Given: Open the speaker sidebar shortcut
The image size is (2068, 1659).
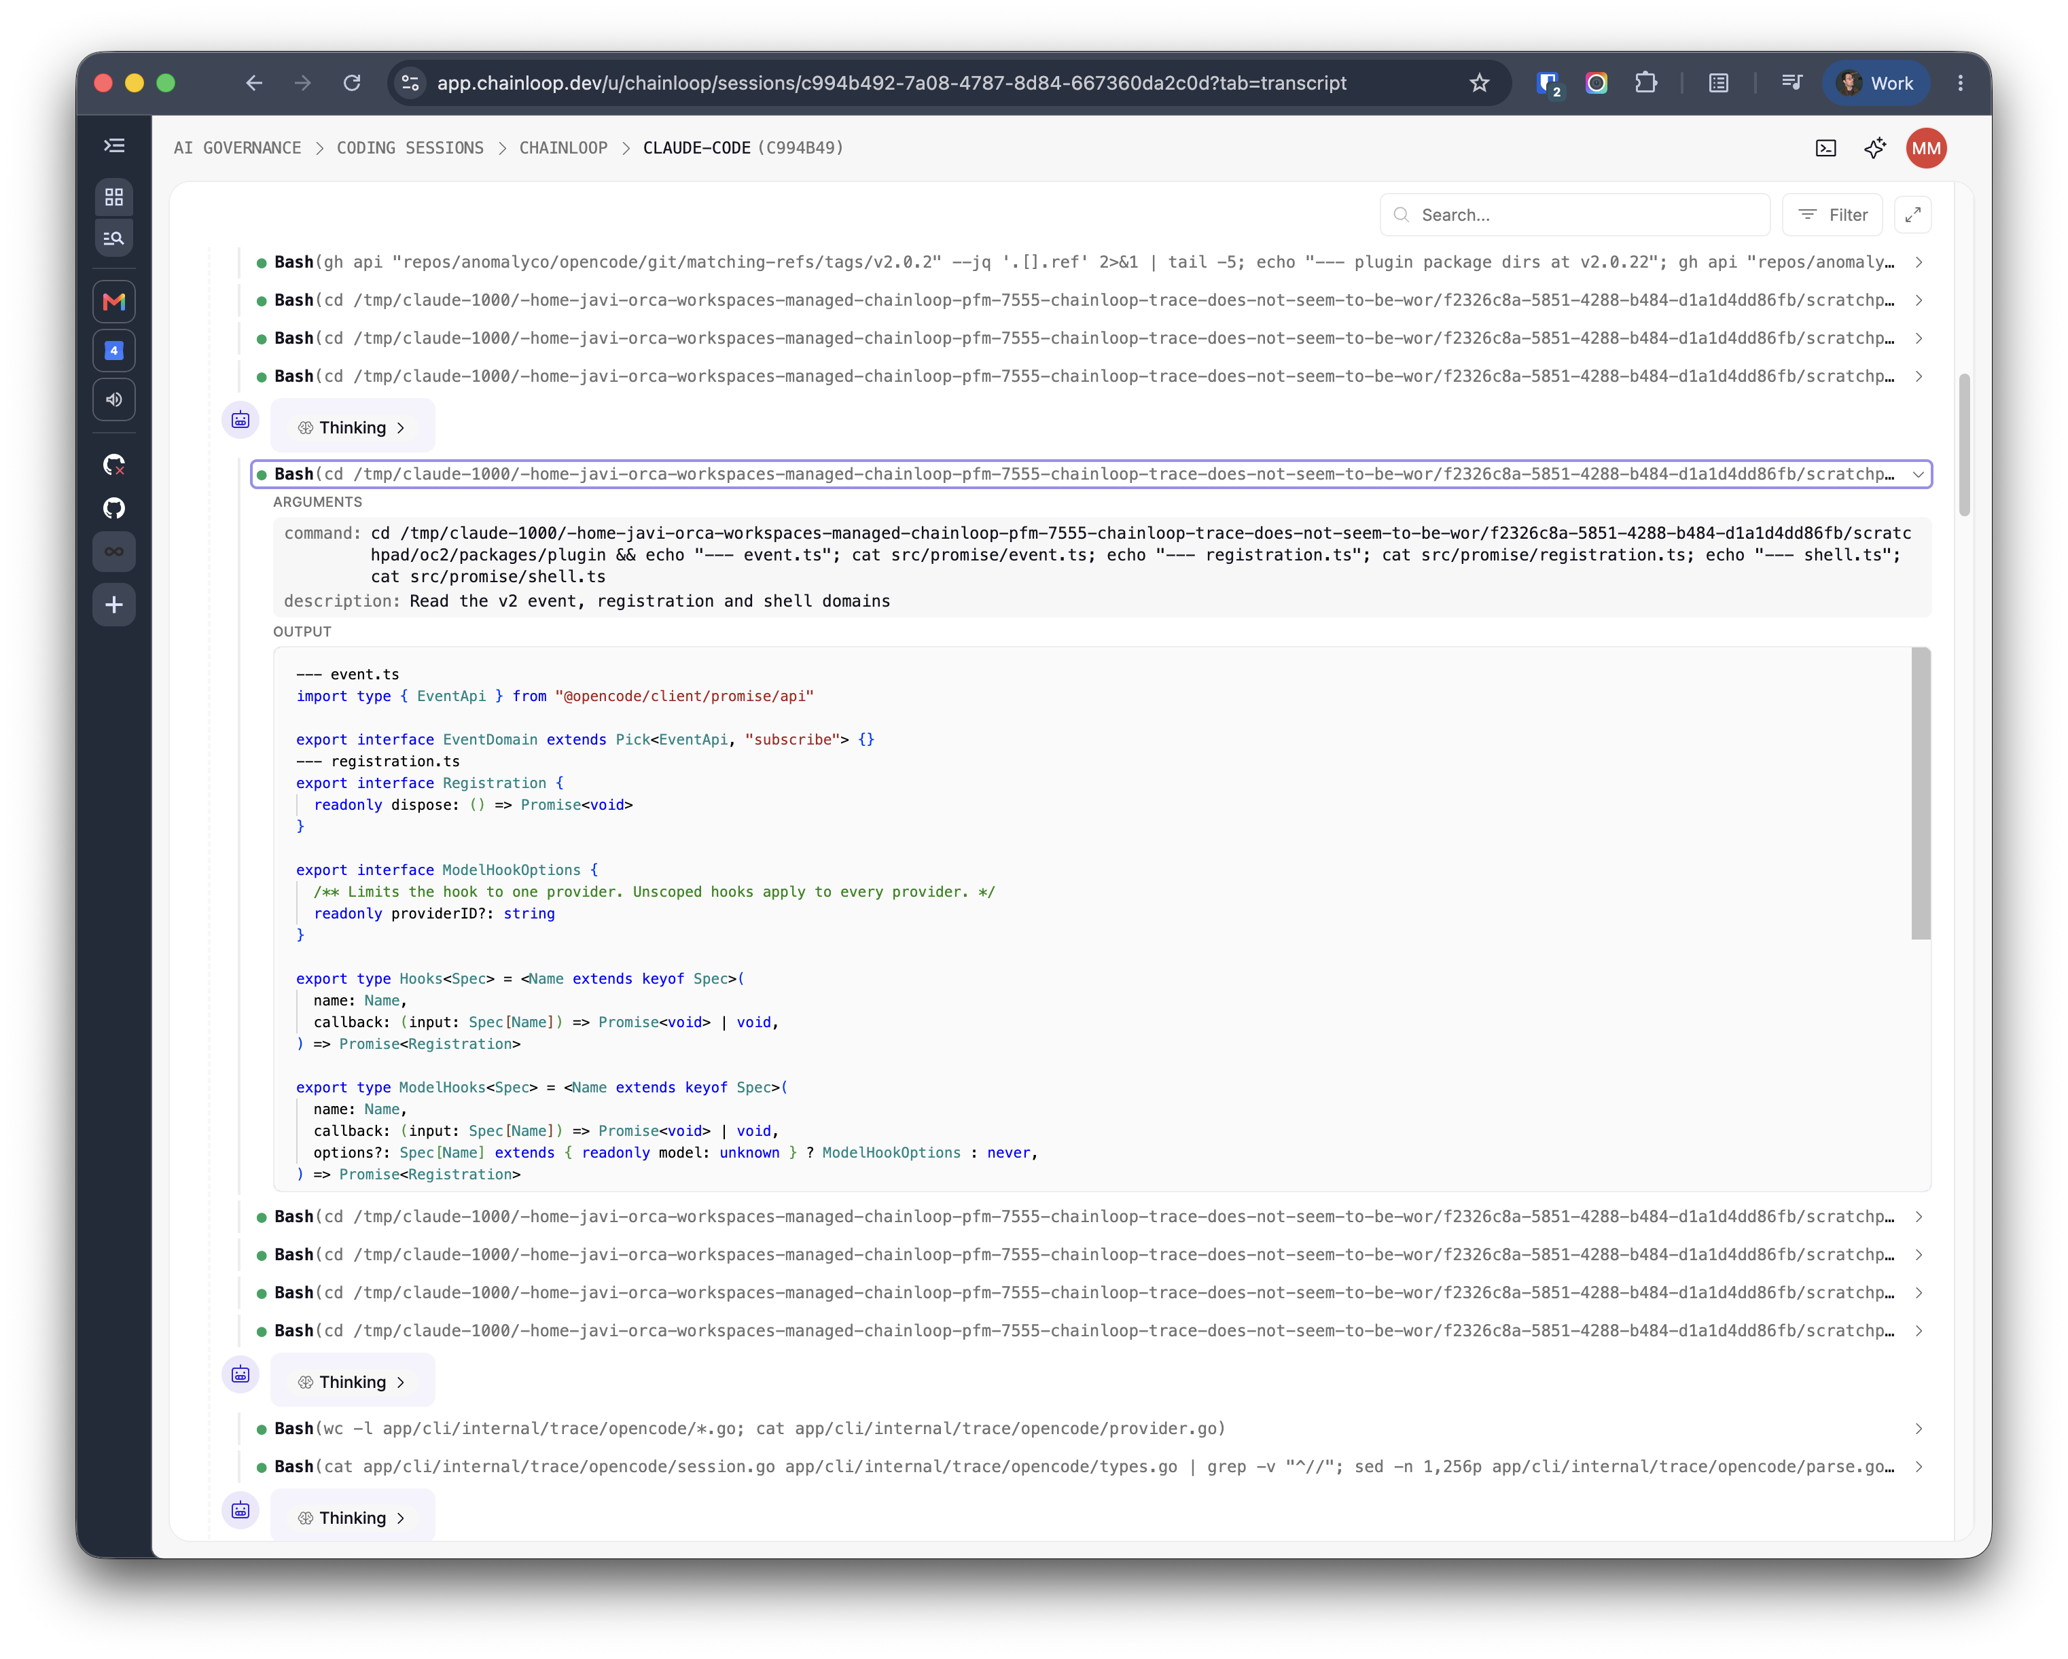Looking at the screenshot, I should [x=114, y=399].
